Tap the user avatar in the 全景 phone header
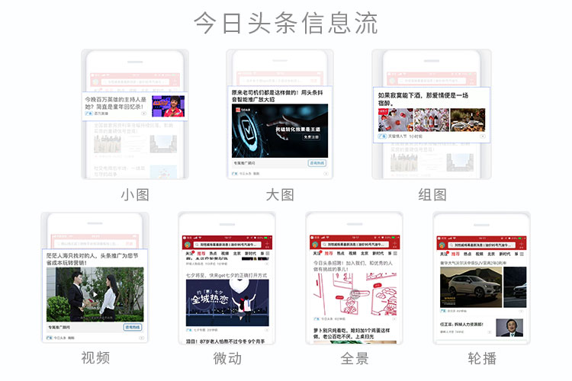The width and height of the screenshot is (572, 381). point(315,245)
